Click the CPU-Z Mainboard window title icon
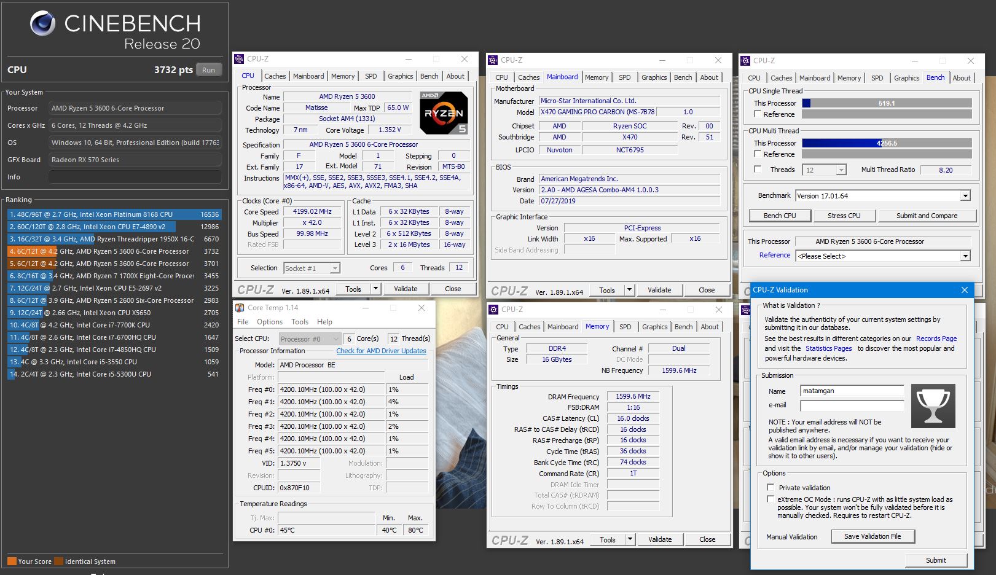The width and height of the screenshot is (996, 575). (x=493, y=60)
